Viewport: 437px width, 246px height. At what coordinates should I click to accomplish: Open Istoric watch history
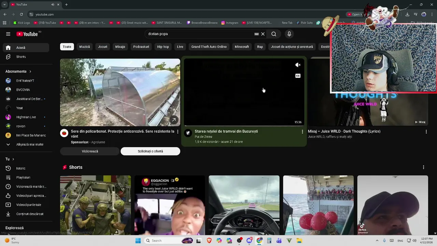pos(26,168)
